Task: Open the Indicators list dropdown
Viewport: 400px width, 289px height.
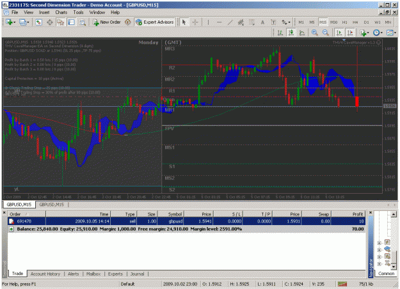Action: coord(364,33)
